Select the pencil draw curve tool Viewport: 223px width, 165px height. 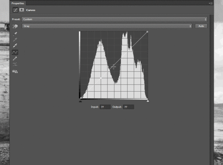pyautogui.click(x=15, y=58)
